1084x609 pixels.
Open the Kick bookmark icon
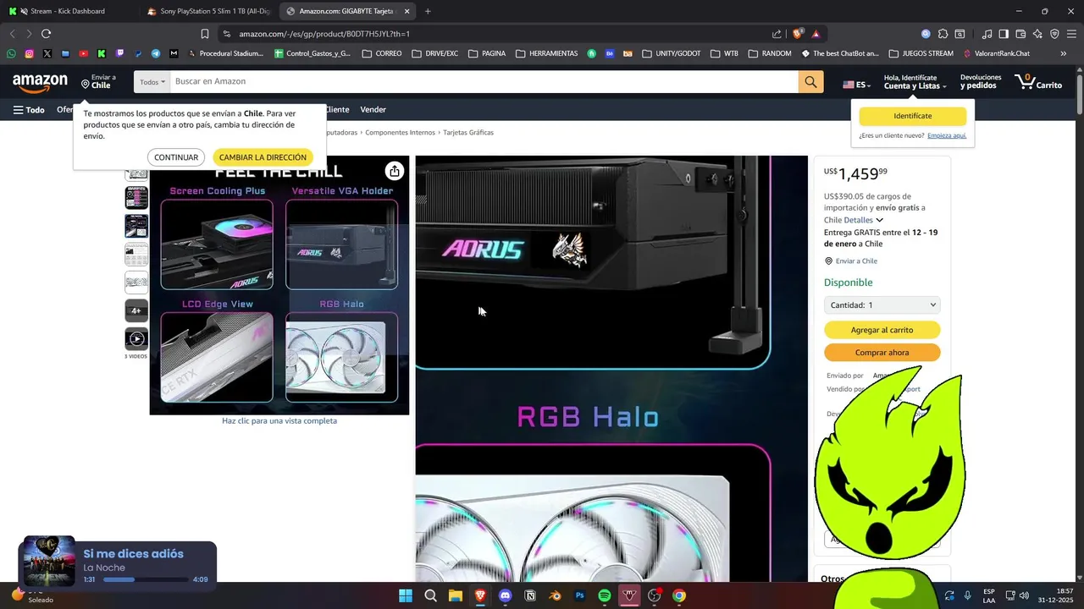[x=102, y=53]
